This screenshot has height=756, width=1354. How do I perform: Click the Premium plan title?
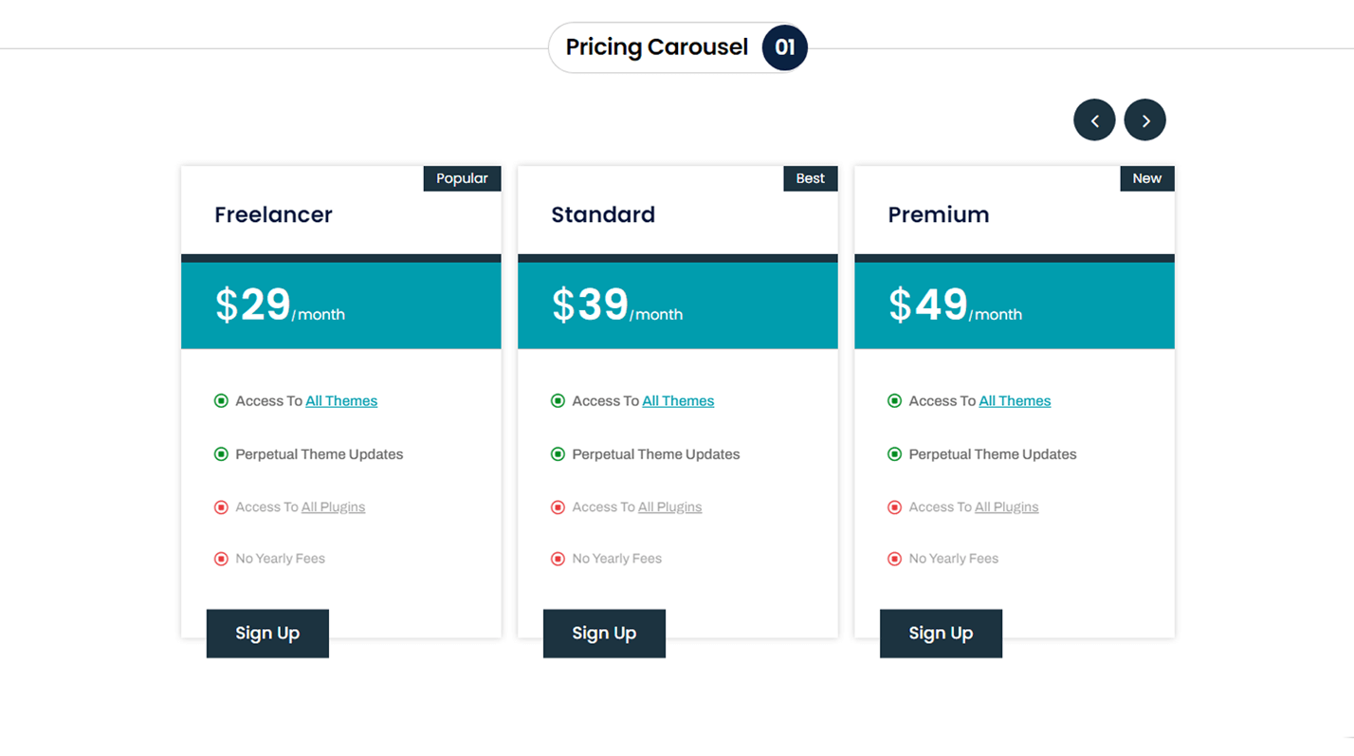938,215
